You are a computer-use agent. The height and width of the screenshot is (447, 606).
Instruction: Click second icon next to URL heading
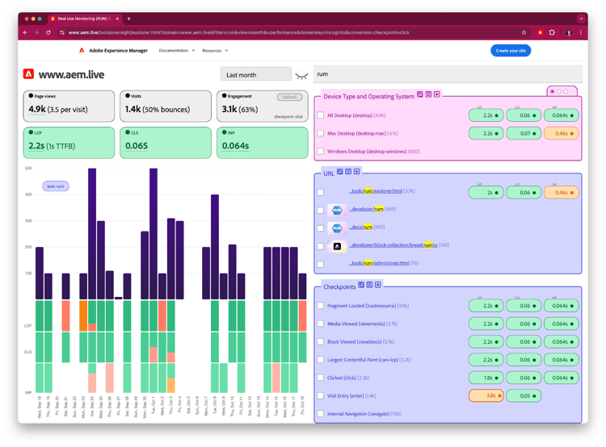(x=348, y=171)
